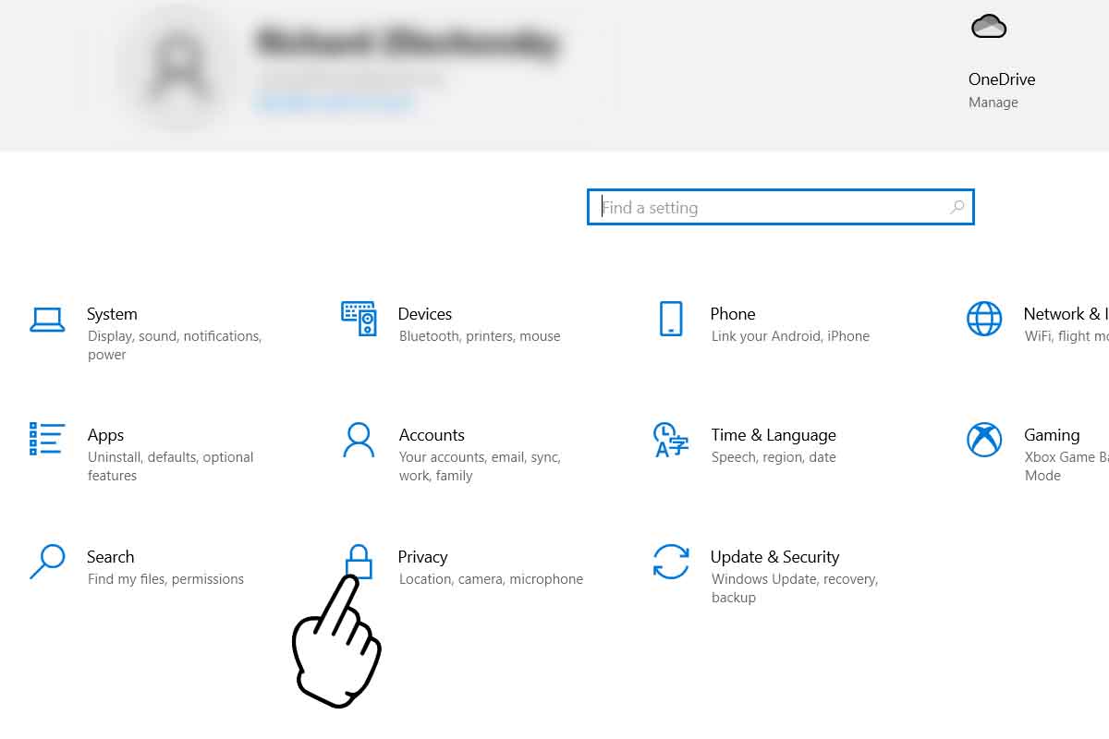The width and height of the screenshot is (1109, 739).
Task: Click 'Windows Update, recovery, backup' text
Action: (795, 588)
